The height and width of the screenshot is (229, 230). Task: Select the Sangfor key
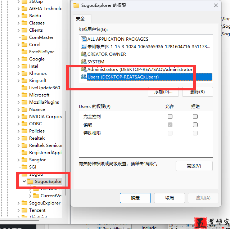pyautogui.click(x=37, y=160)
